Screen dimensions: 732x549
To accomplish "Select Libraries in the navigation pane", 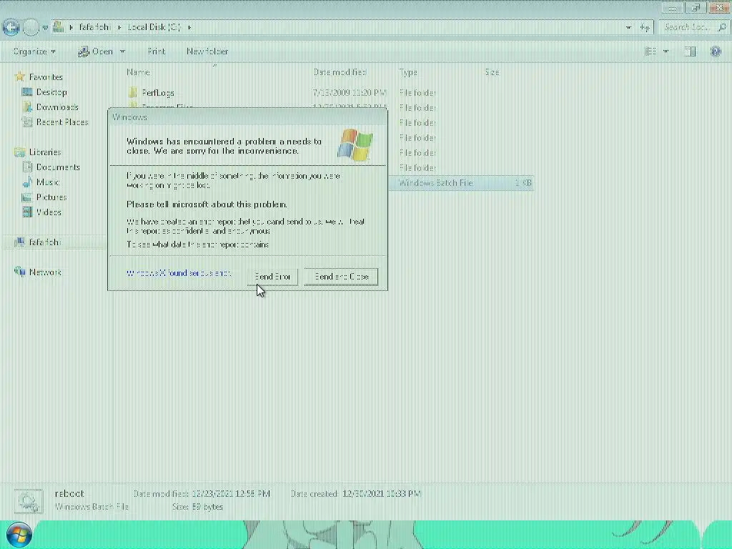I will [45, 152].
